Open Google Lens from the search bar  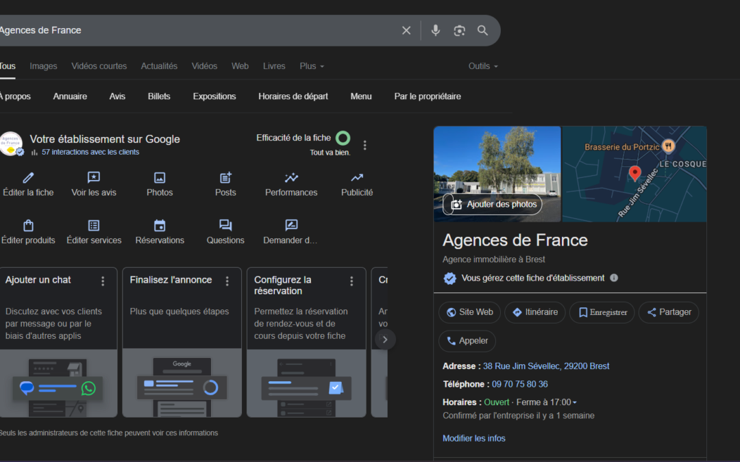click(459, 30)
